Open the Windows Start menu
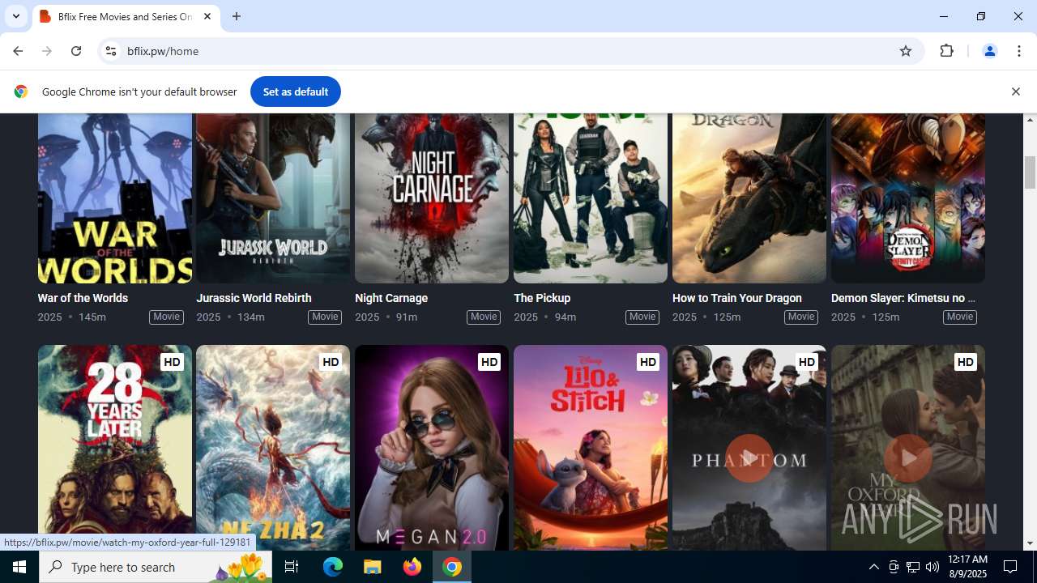The height and width of the screenshot is (583, 1037). pos(19,567)
